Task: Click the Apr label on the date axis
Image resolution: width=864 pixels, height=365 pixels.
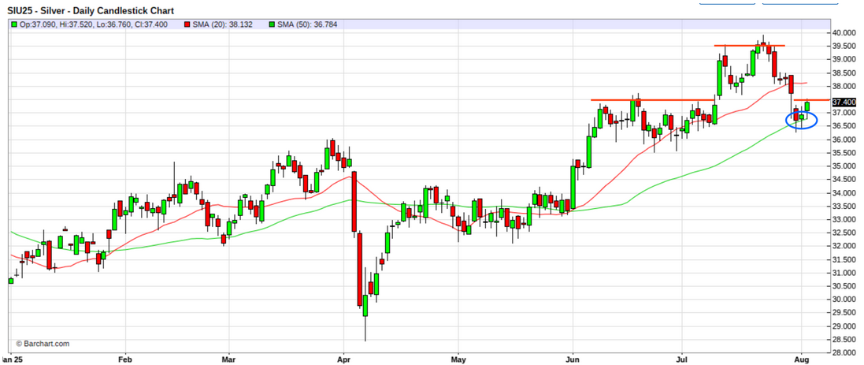Action: (x=343, y=358)
